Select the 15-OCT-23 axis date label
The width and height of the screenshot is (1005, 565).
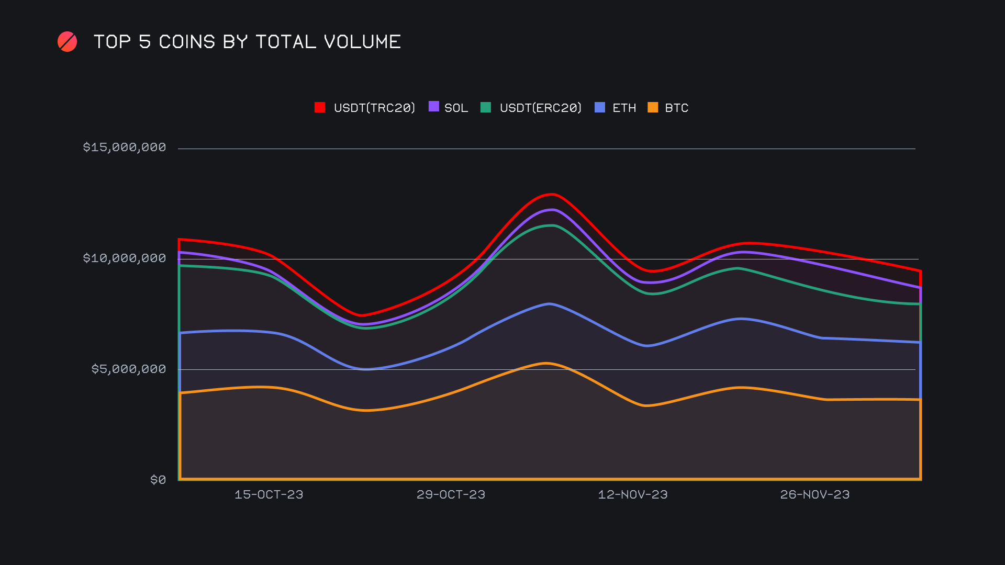tap(269, 494)
